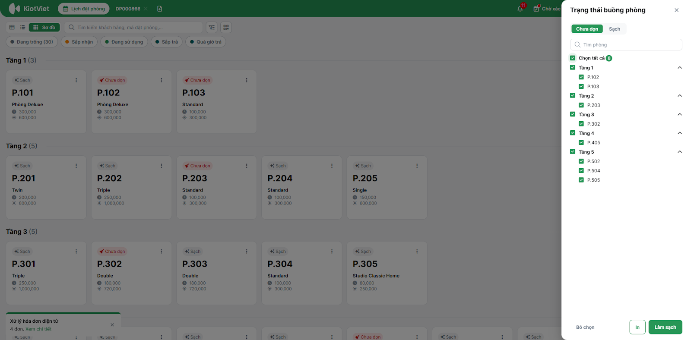Filter by Sắp nhận status
691x340 pixels.
(79, 42)
